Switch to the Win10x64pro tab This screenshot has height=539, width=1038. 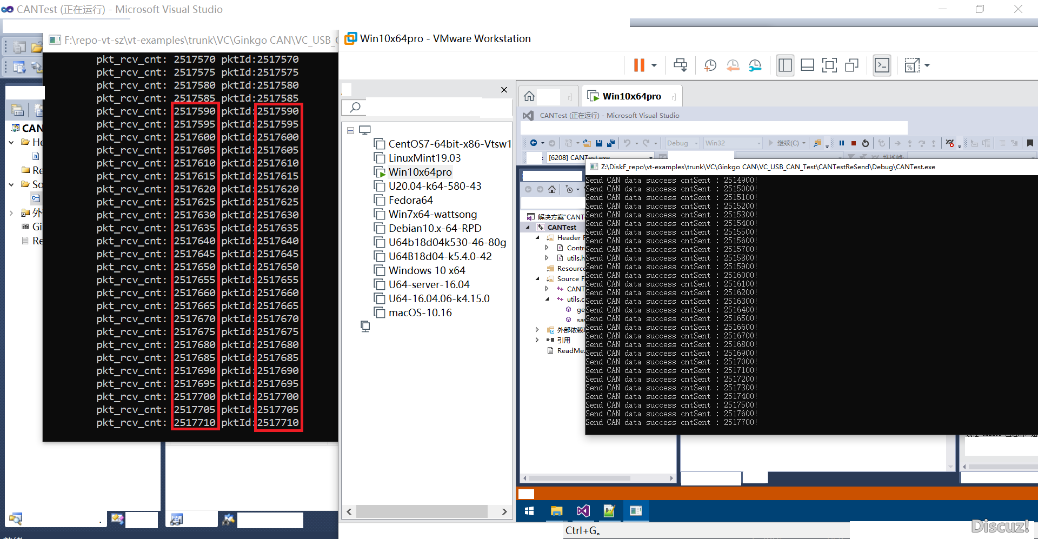(631, 96)
